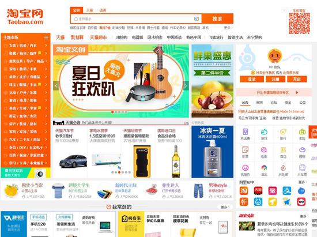
Task: Click the 登录 login button
Action: [x=252, y=79]
